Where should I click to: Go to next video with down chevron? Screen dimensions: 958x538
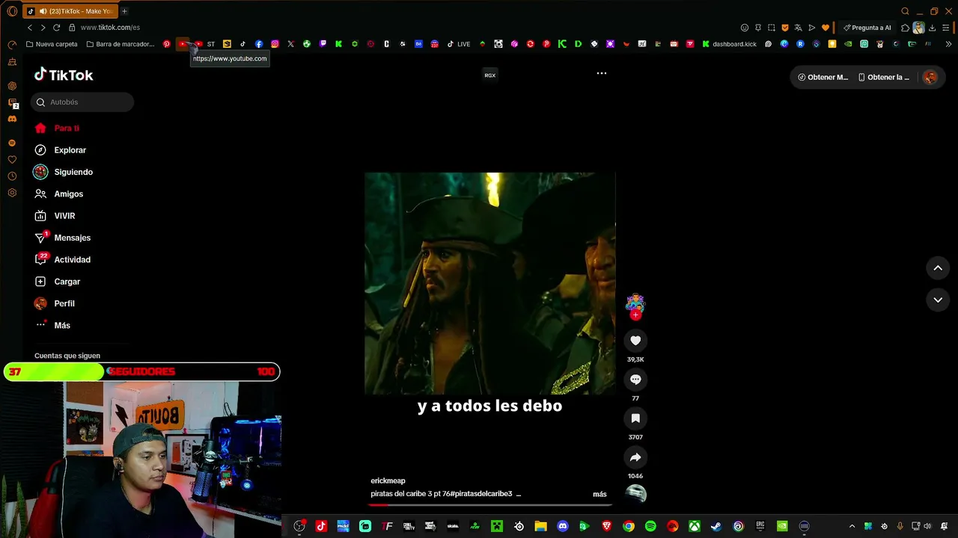click(x=938, y=300)
